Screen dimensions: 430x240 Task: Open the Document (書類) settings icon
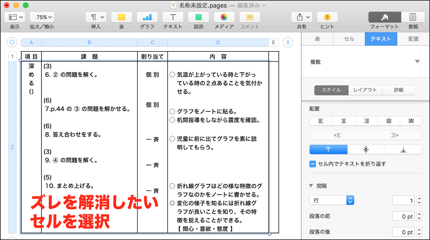tap(413, 17)
